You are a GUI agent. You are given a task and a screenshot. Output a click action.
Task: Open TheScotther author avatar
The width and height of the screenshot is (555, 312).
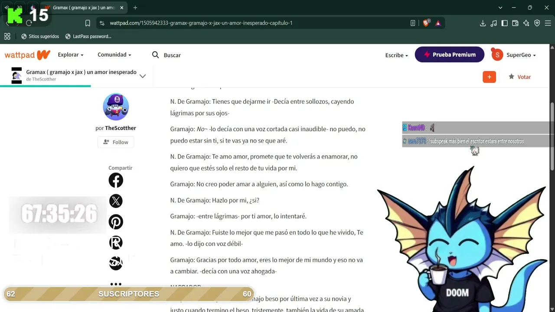[x=116, y=107]
